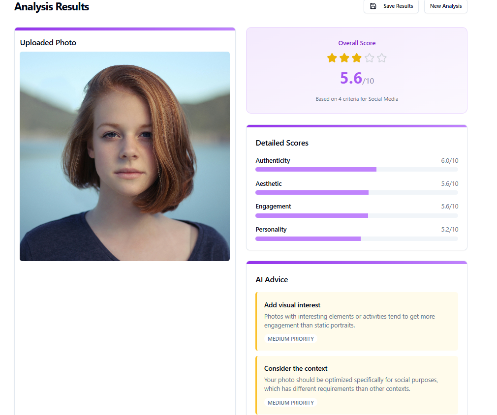Click the advice text about social purposes

coord(351,385)
